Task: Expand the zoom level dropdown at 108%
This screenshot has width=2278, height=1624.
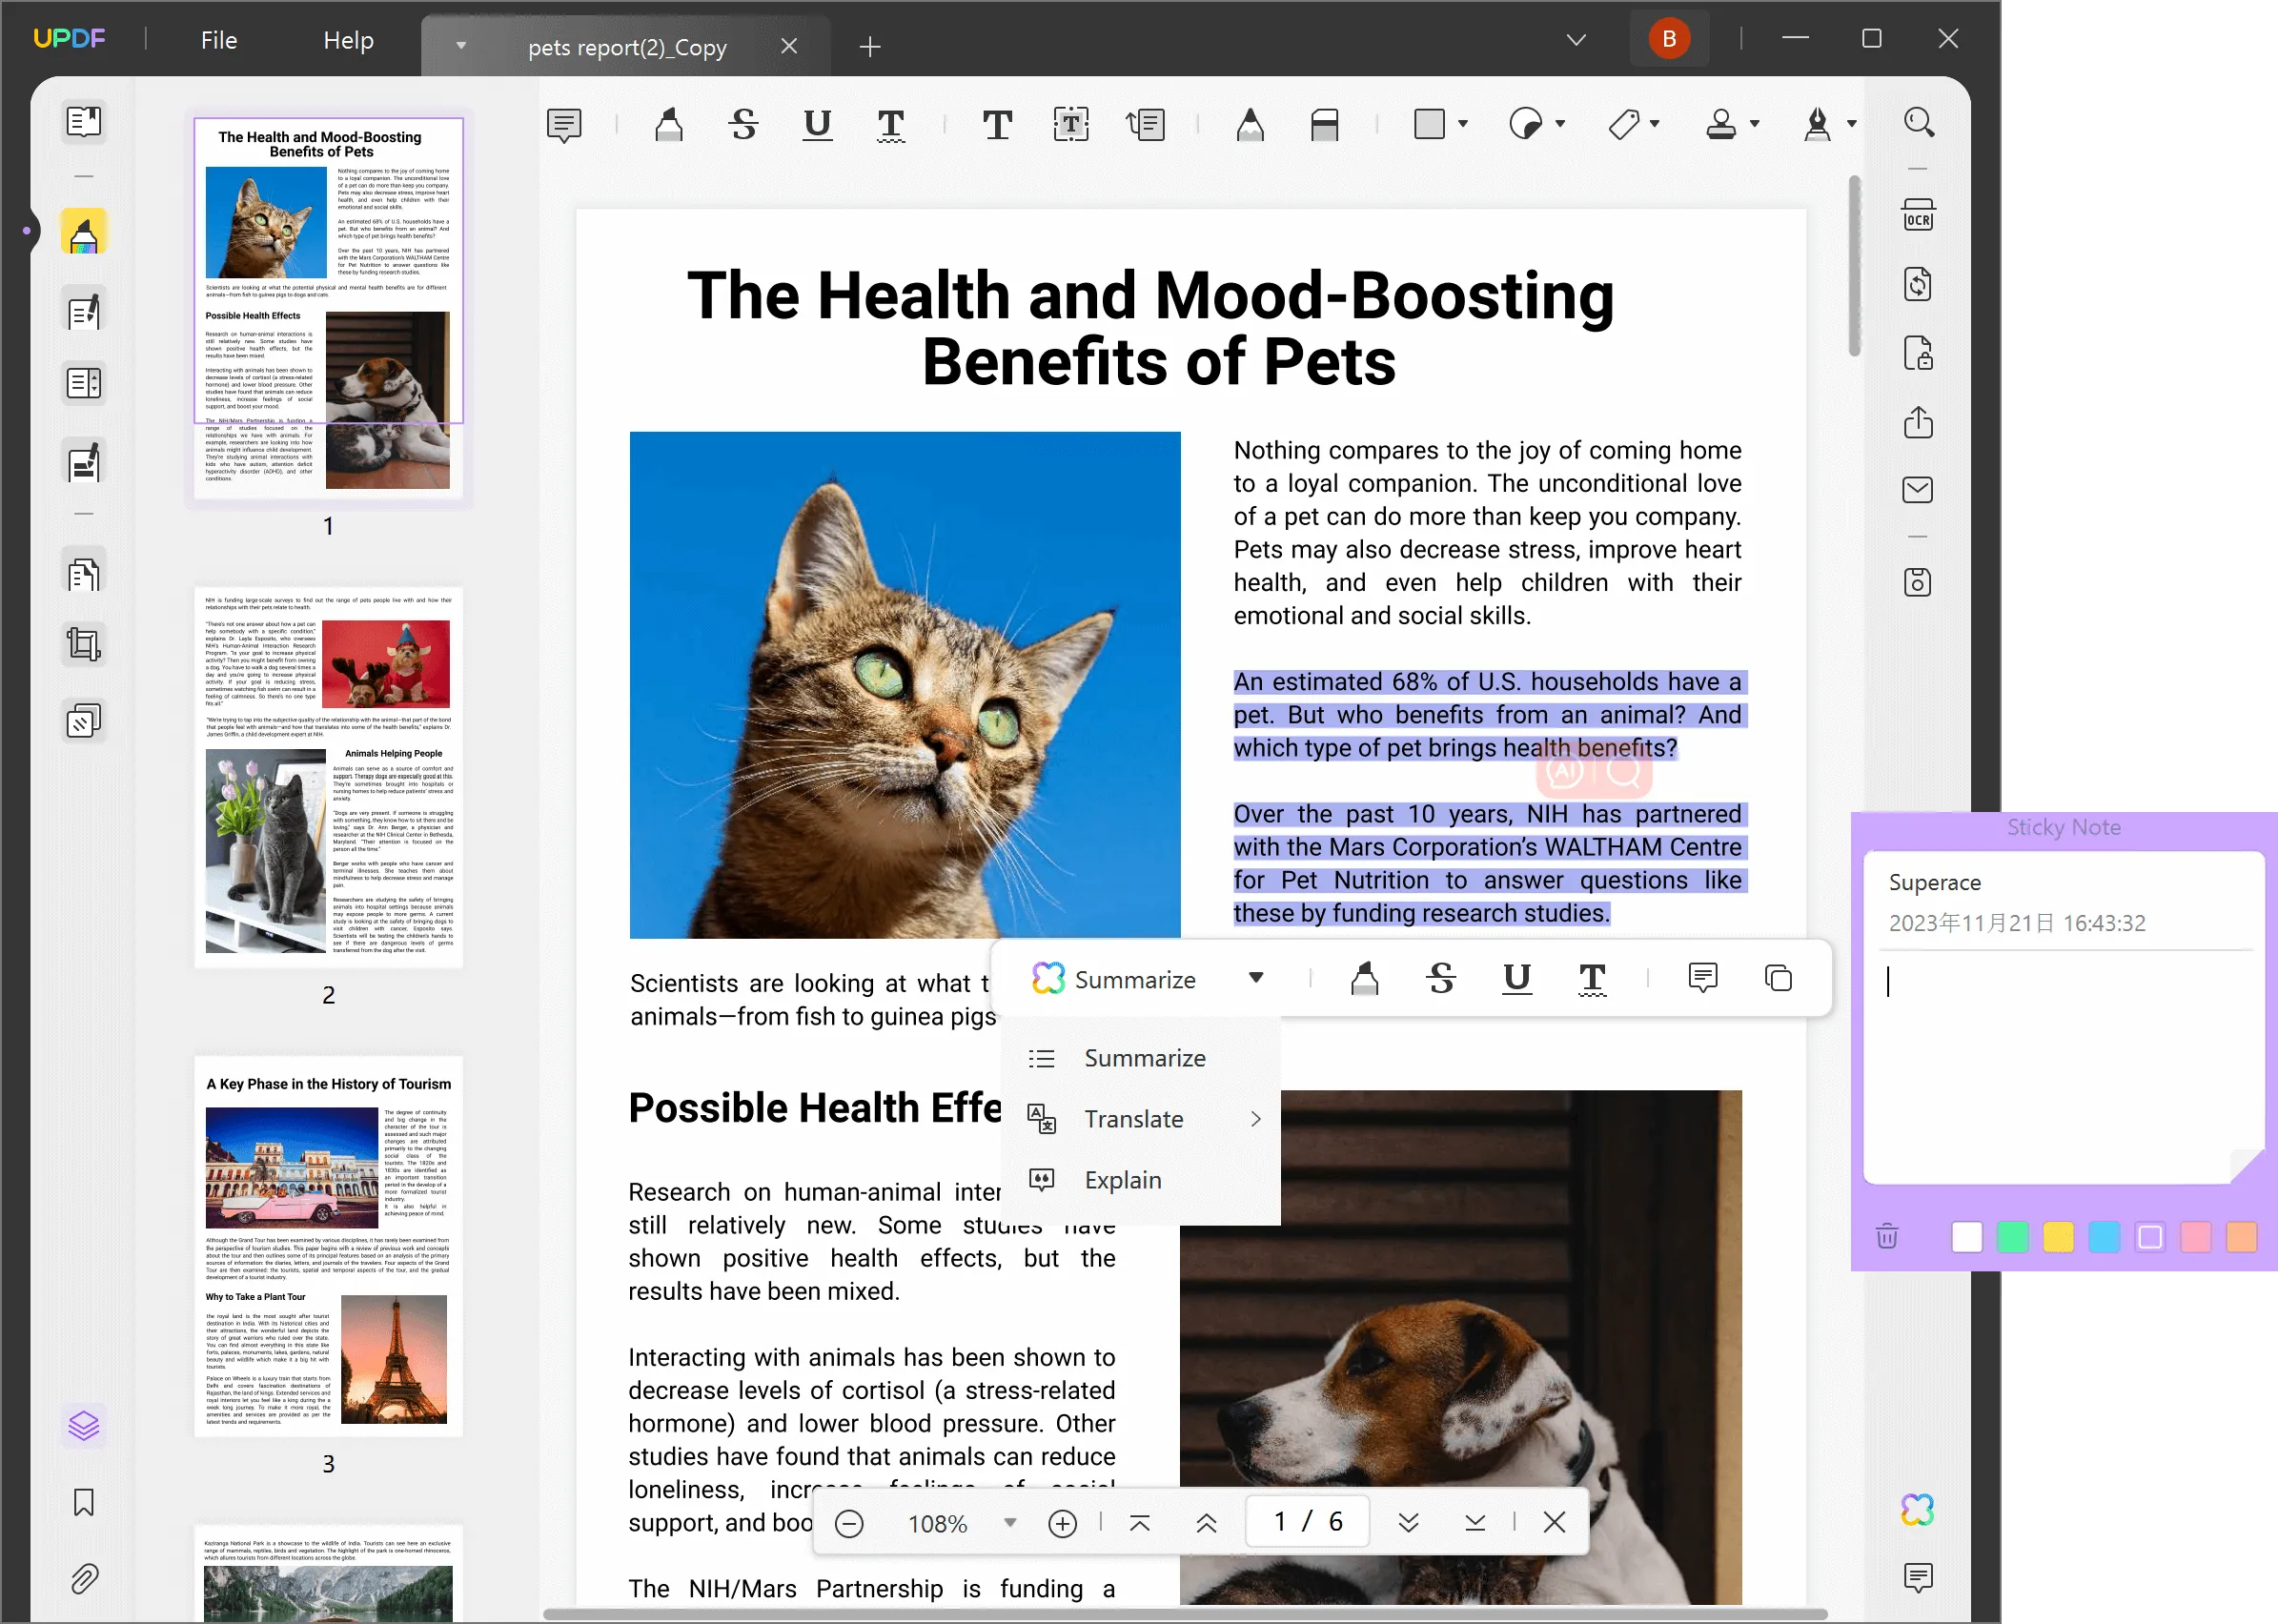Action: point(1007,1522)
